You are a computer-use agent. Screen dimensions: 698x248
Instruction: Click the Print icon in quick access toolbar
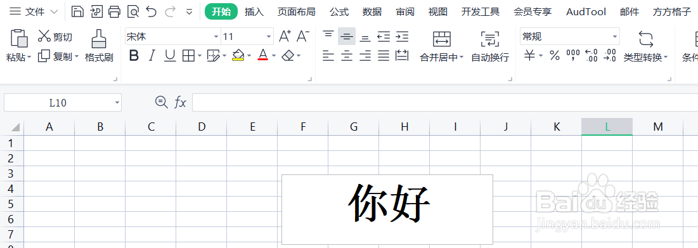tap(114, 12)
